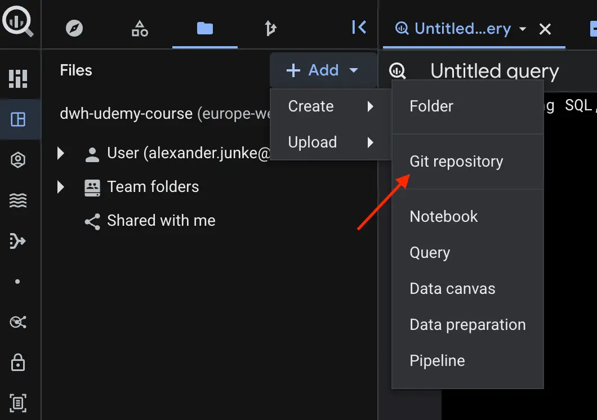
Task: Open the padlock policy sidebar icon
Action: point(18,362)
